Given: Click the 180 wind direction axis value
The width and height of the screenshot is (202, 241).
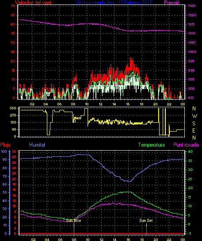Looking at the screenshot, I should point(13,122).
